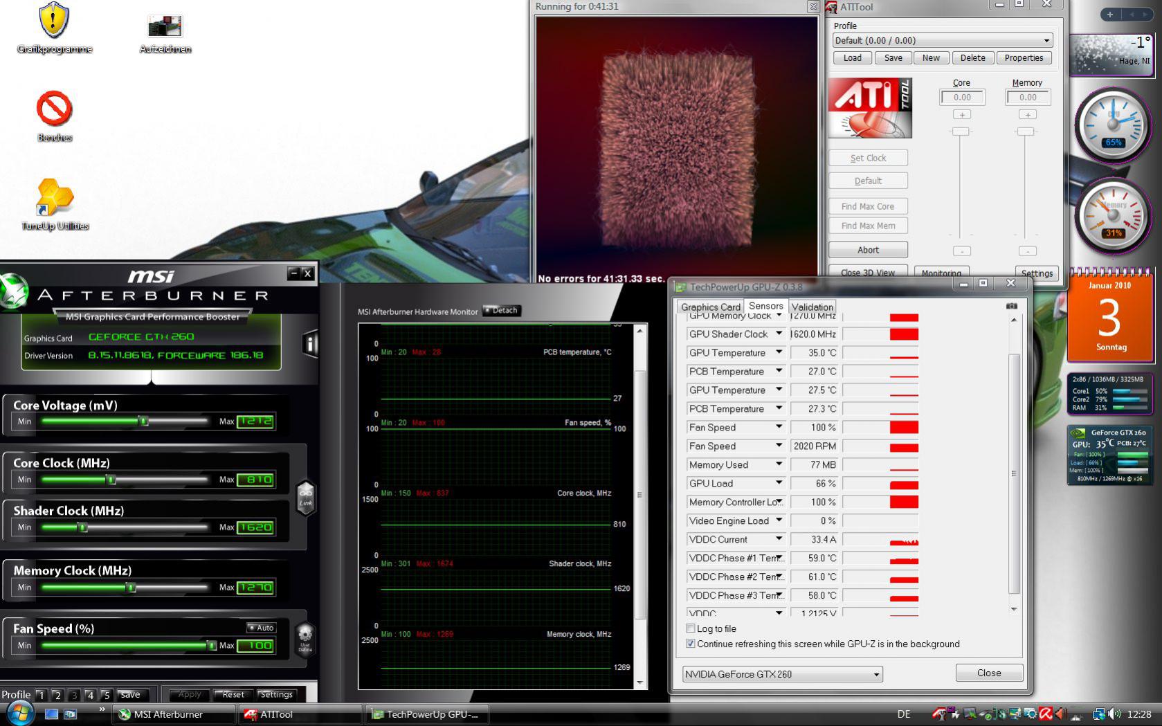The height and width of the screenshot is (726, 1162).
Task: Click the ATI Tool logo image
Action: pyautogui.click(x=870, y=108)
